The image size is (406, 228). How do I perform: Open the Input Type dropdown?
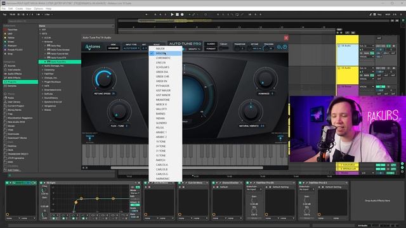click(131, 48)
